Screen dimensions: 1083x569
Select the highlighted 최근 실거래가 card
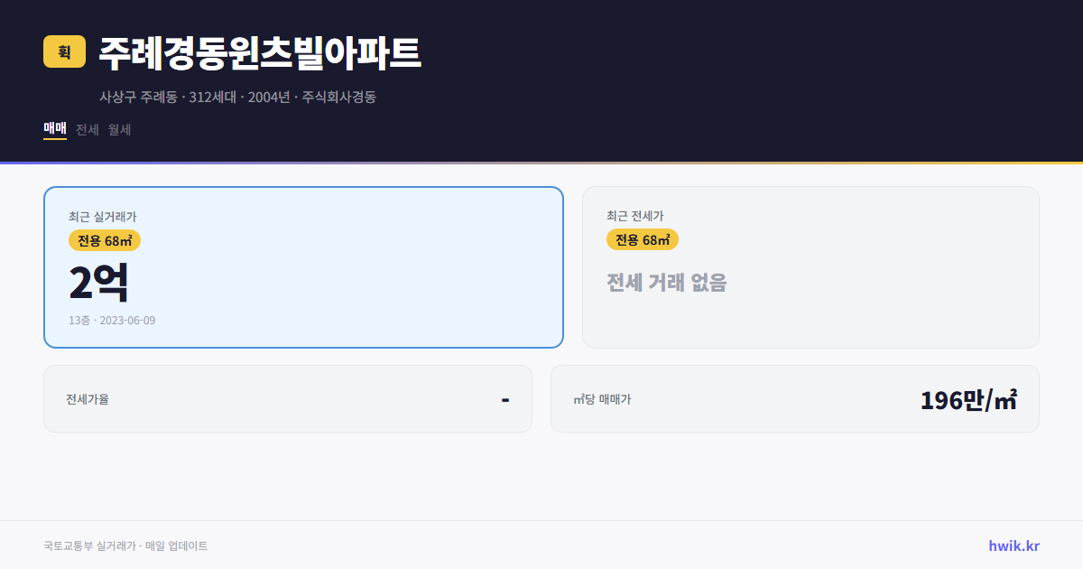(302, 266)
